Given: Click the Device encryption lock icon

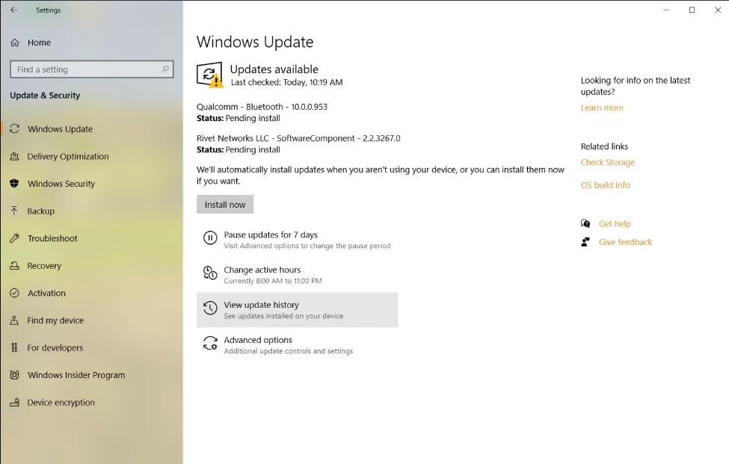Looking at the screenshot, I should click(14, 402).
